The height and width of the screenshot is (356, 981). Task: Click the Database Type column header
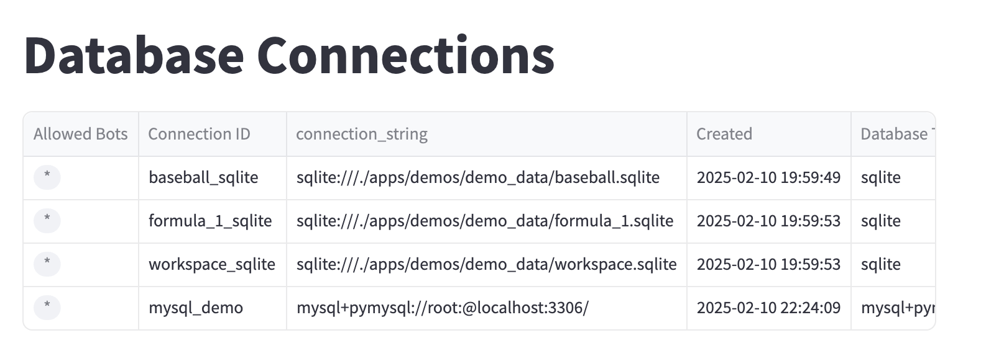pos(893,134)
